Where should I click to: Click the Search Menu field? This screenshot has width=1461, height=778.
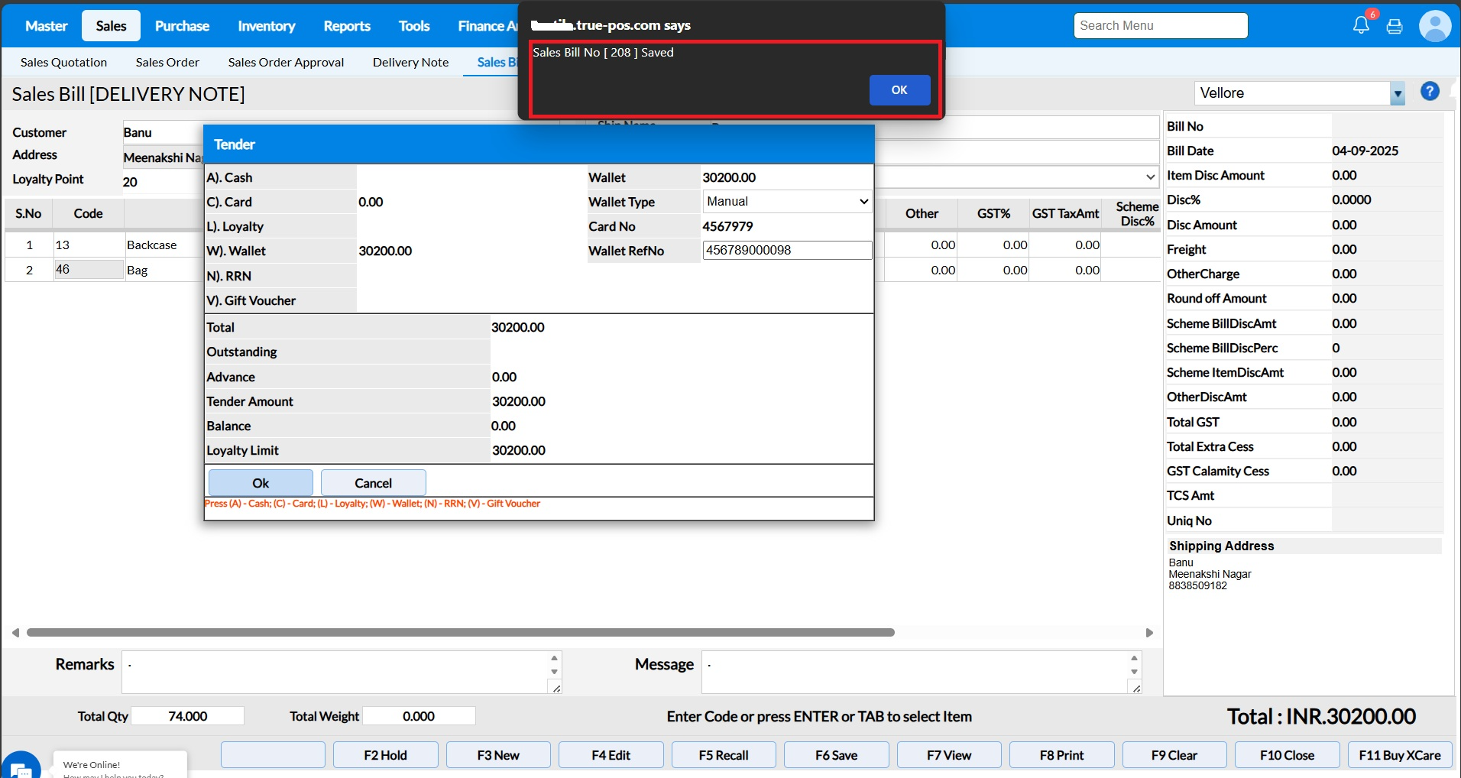[1159, 26]
